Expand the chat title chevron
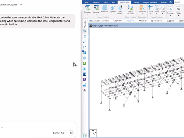 tap(21, 5)
